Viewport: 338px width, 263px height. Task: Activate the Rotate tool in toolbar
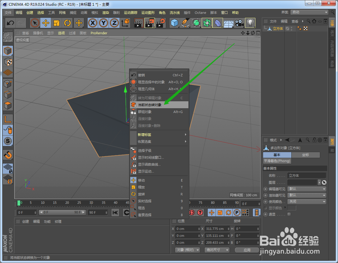[67, 23]
